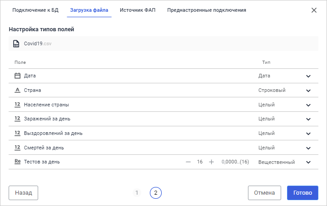
Task: Click the integer icon beside Выздоровлений за день
Action: [18, 133]
